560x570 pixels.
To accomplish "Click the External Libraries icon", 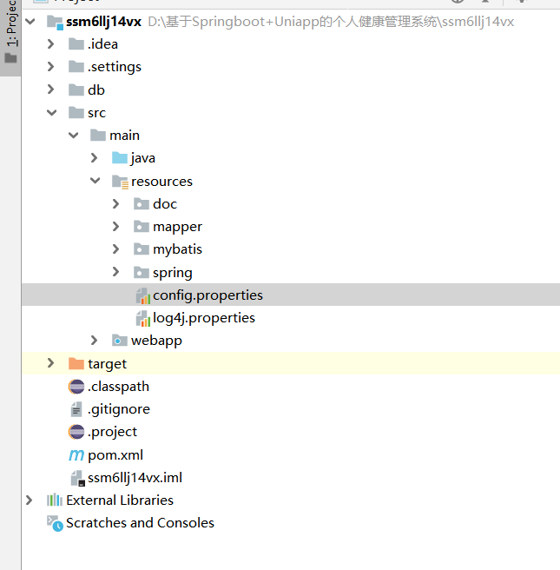I will coord(55,500).
